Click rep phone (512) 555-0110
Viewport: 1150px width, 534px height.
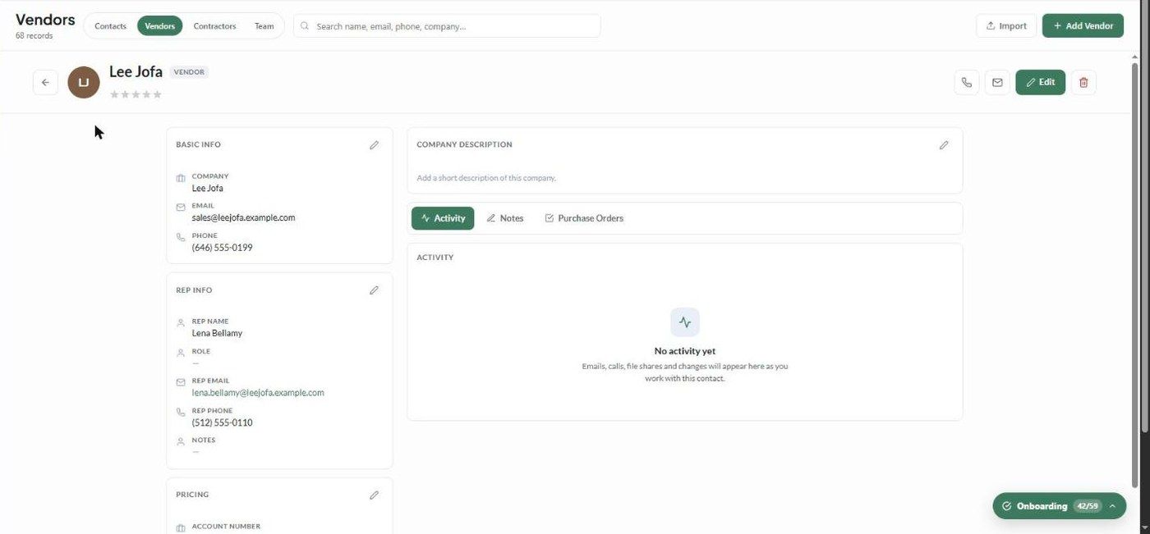(x=223, y=423)
